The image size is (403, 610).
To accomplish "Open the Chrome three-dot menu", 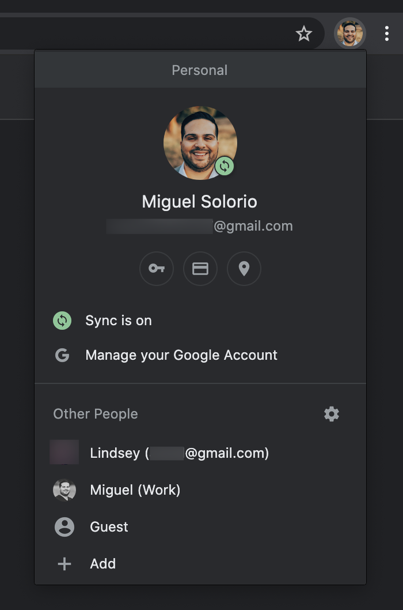I will pos(387,33).
